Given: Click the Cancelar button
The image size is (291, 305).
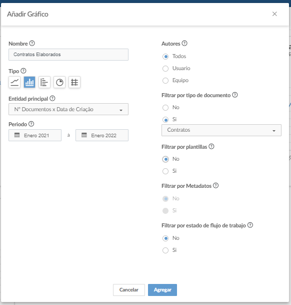Looking at the screenshot, I should pos(129,290).
